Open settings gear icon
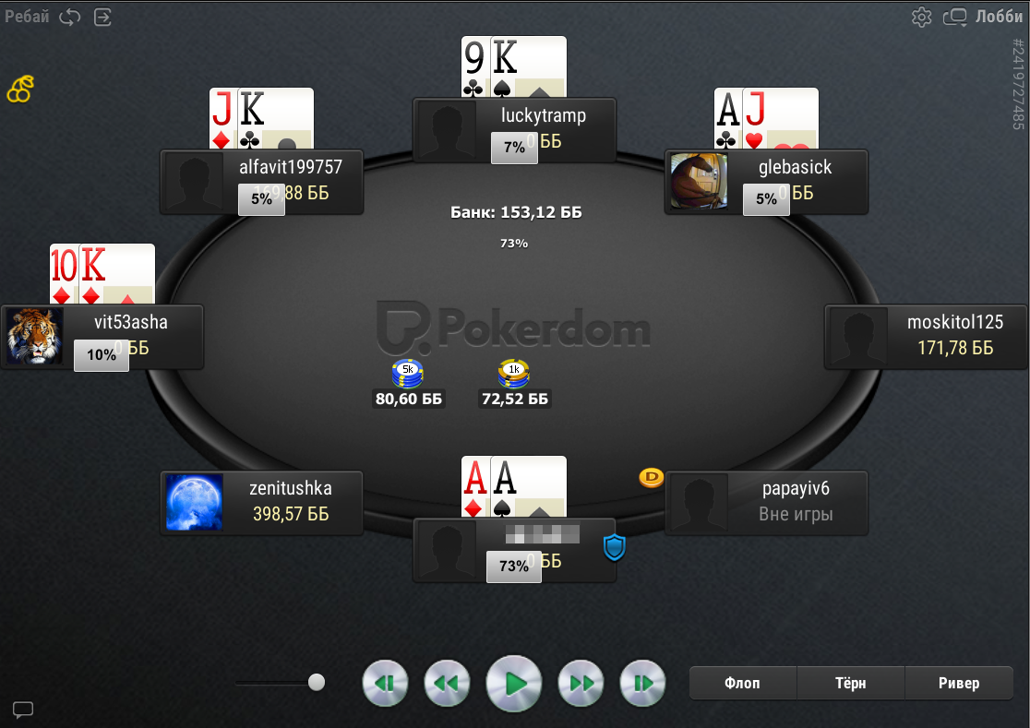This screenshot has width=1030, height=728. click(922, 17)
